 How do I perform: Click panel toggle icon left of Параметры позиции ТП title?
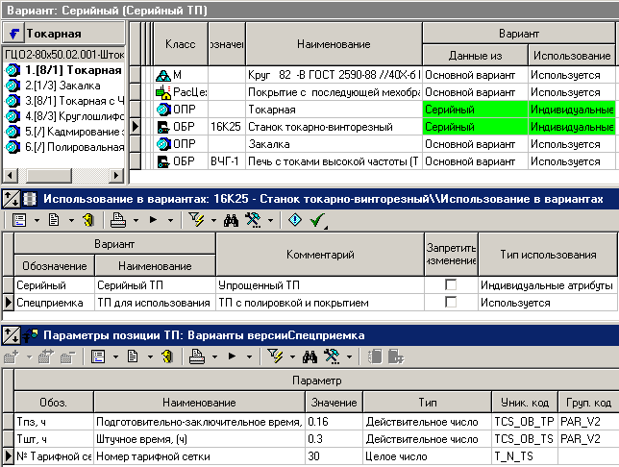[11, 335]
